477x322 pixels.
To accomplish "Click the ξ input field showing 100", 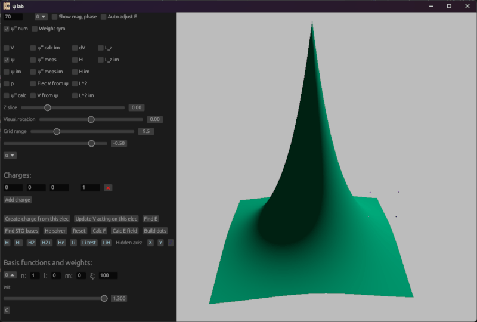I will click(109, 275).
